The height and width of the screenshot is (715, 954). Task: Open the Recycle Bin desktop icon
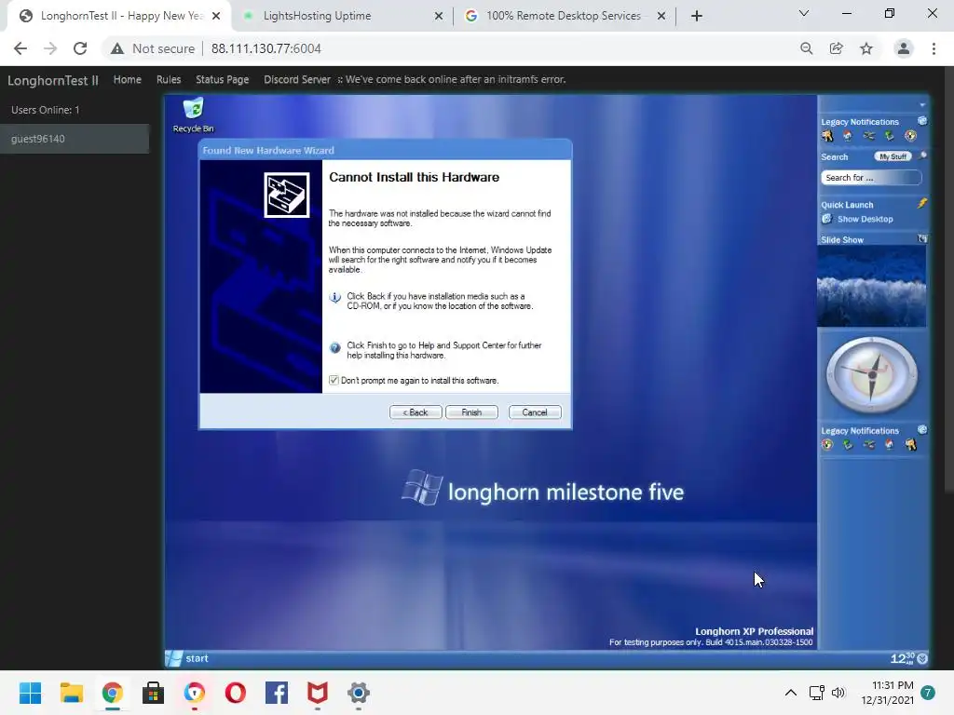point(193,115)
